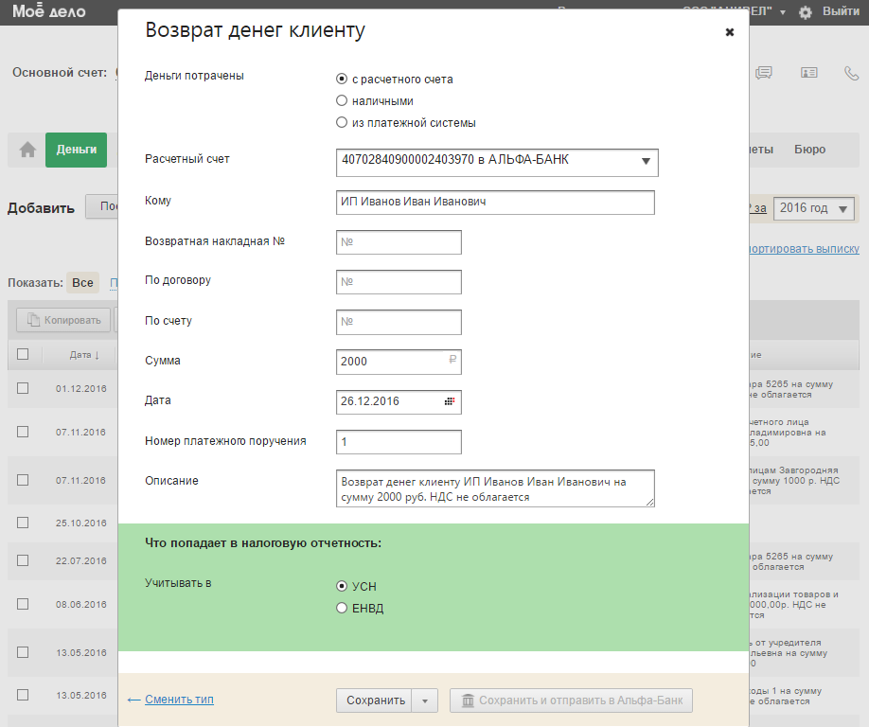Expand the Расчетный счет dropdown
The image size is (869, 727).
pos(646,162)
